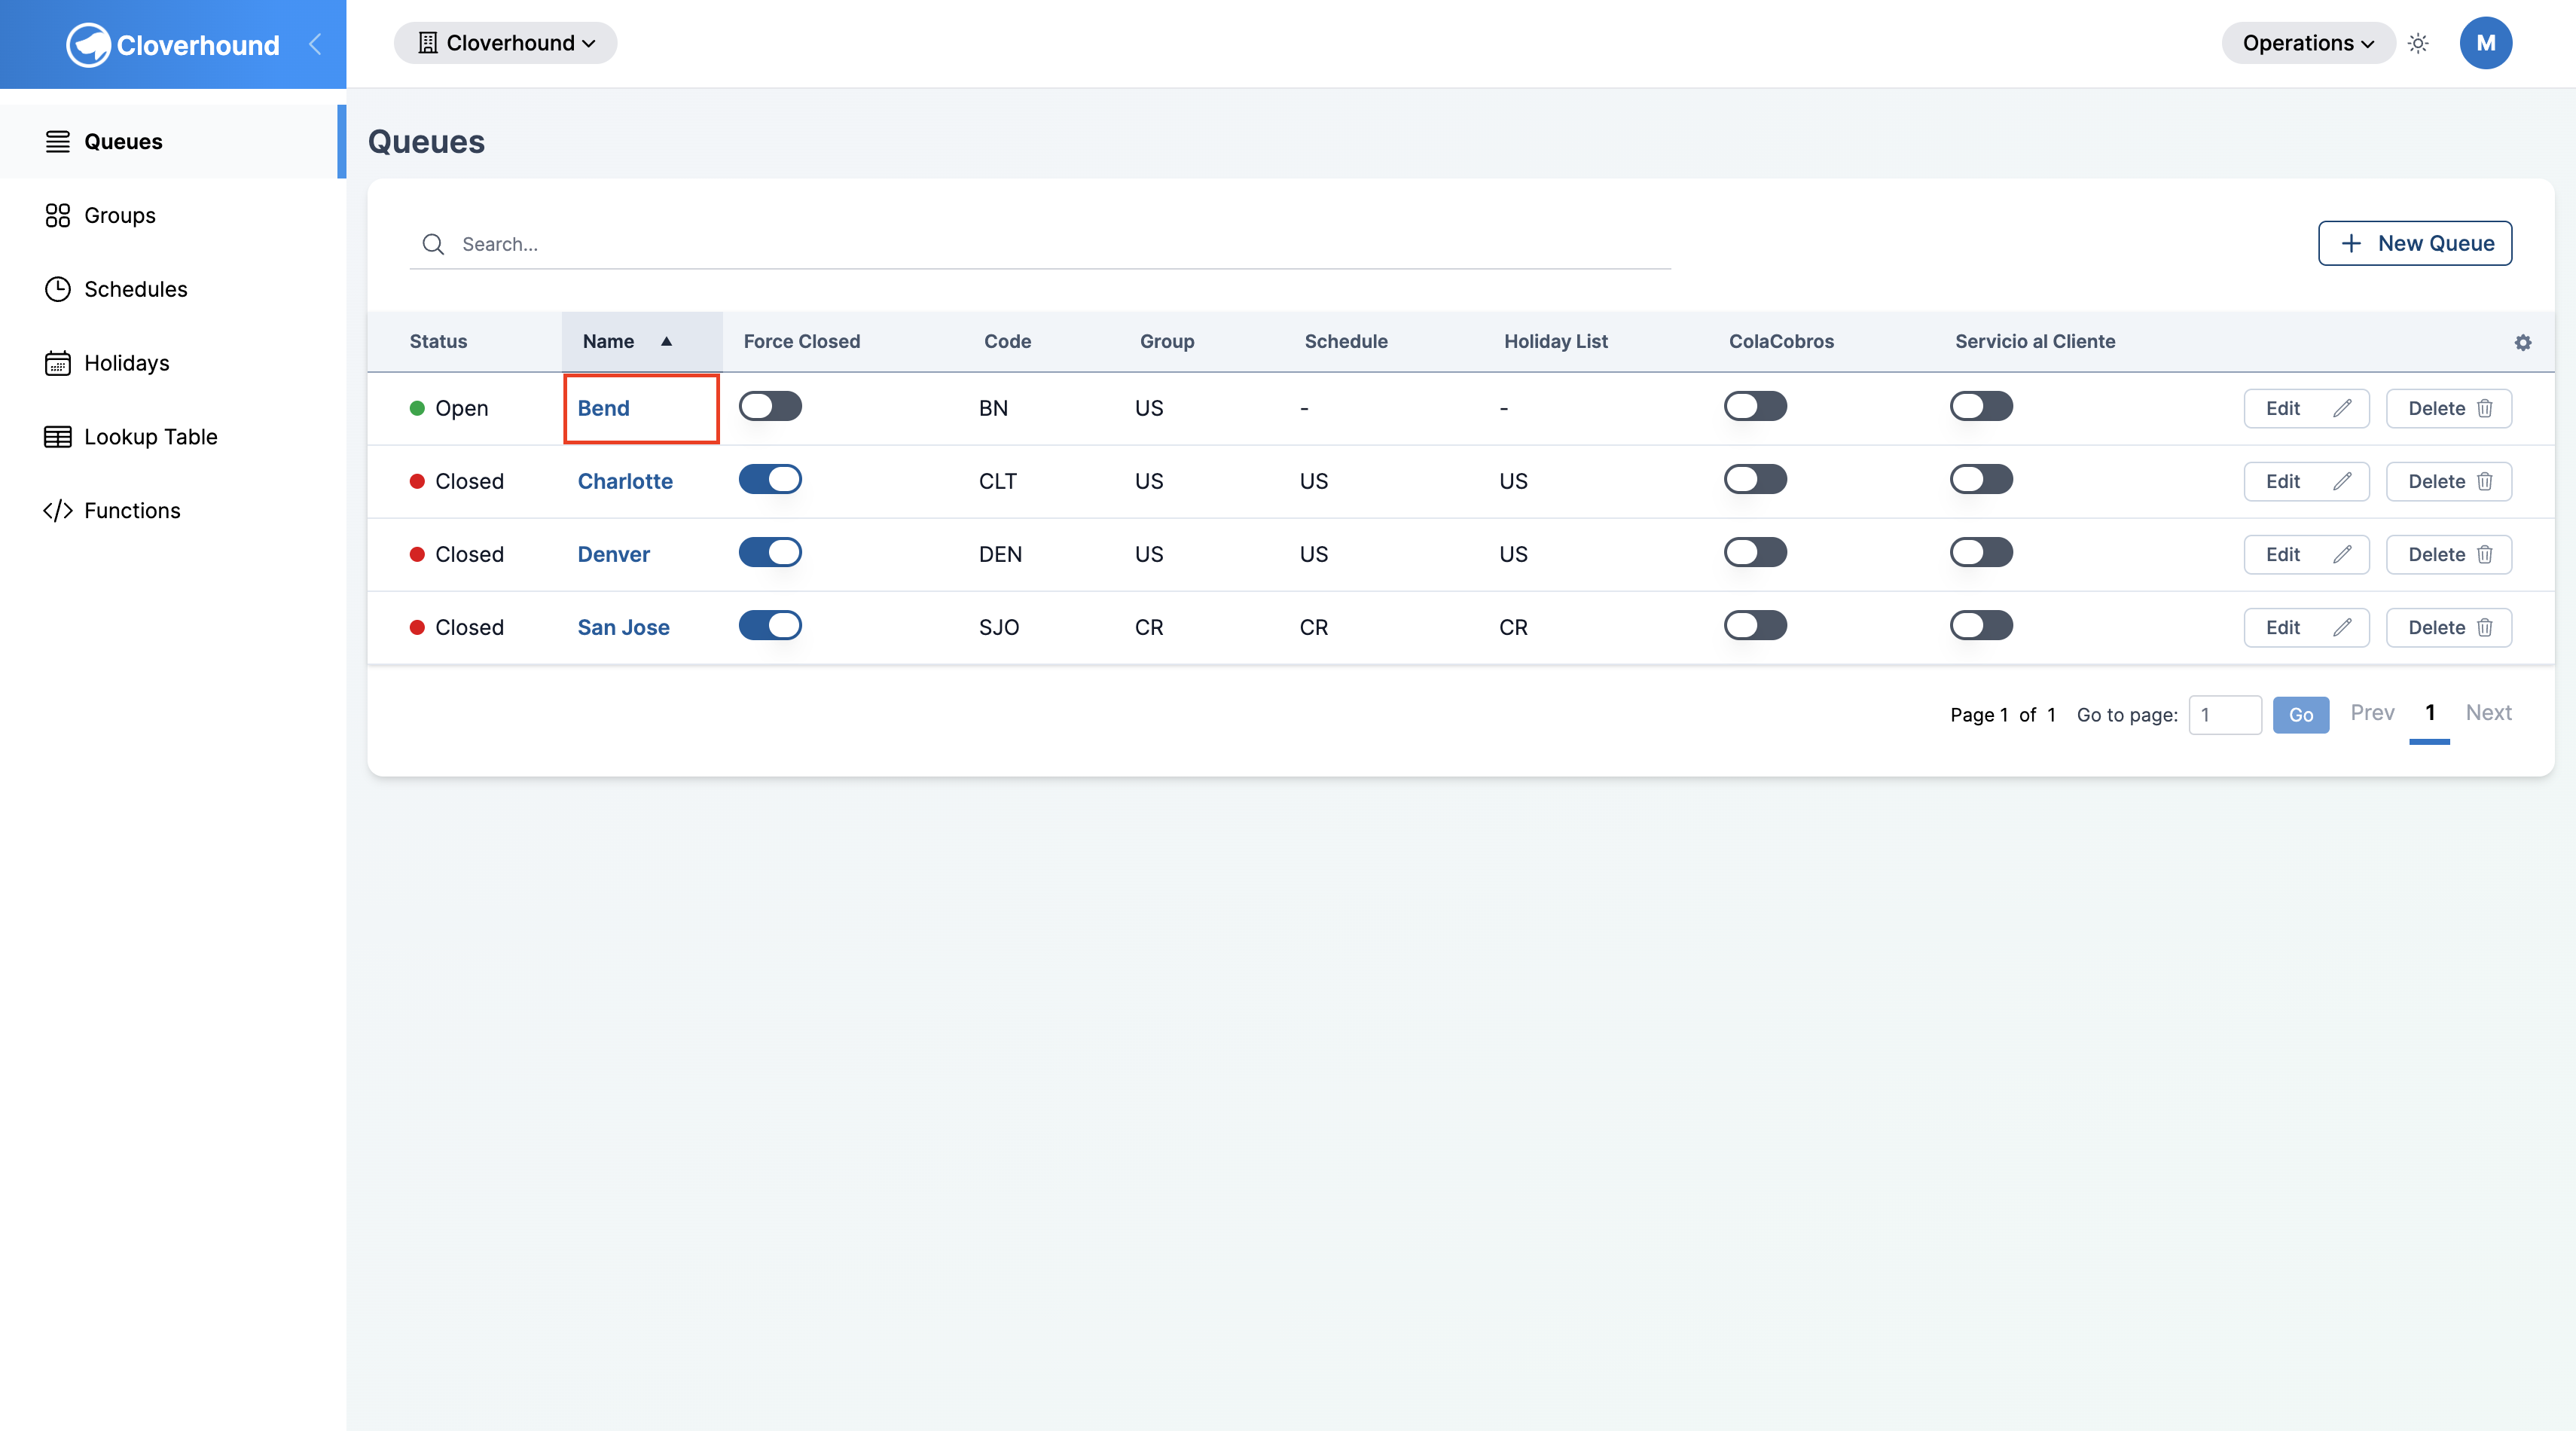This screenshot has width=2576, height=1431.
Task: Enable ColaCobros for Denver
Action: [1755, 552]
